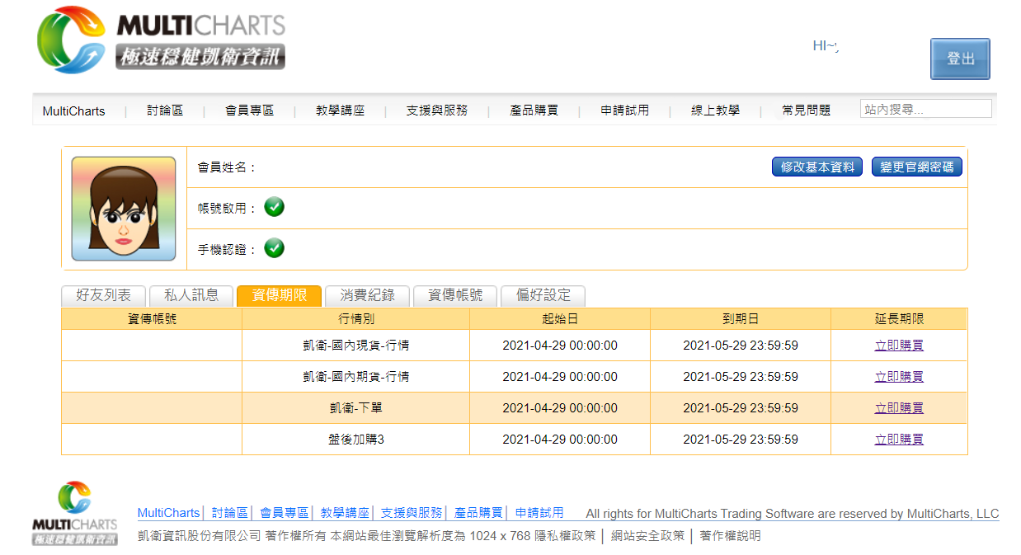Select the 凱衛-國內期貨-行情 cell

coord(355,377)
